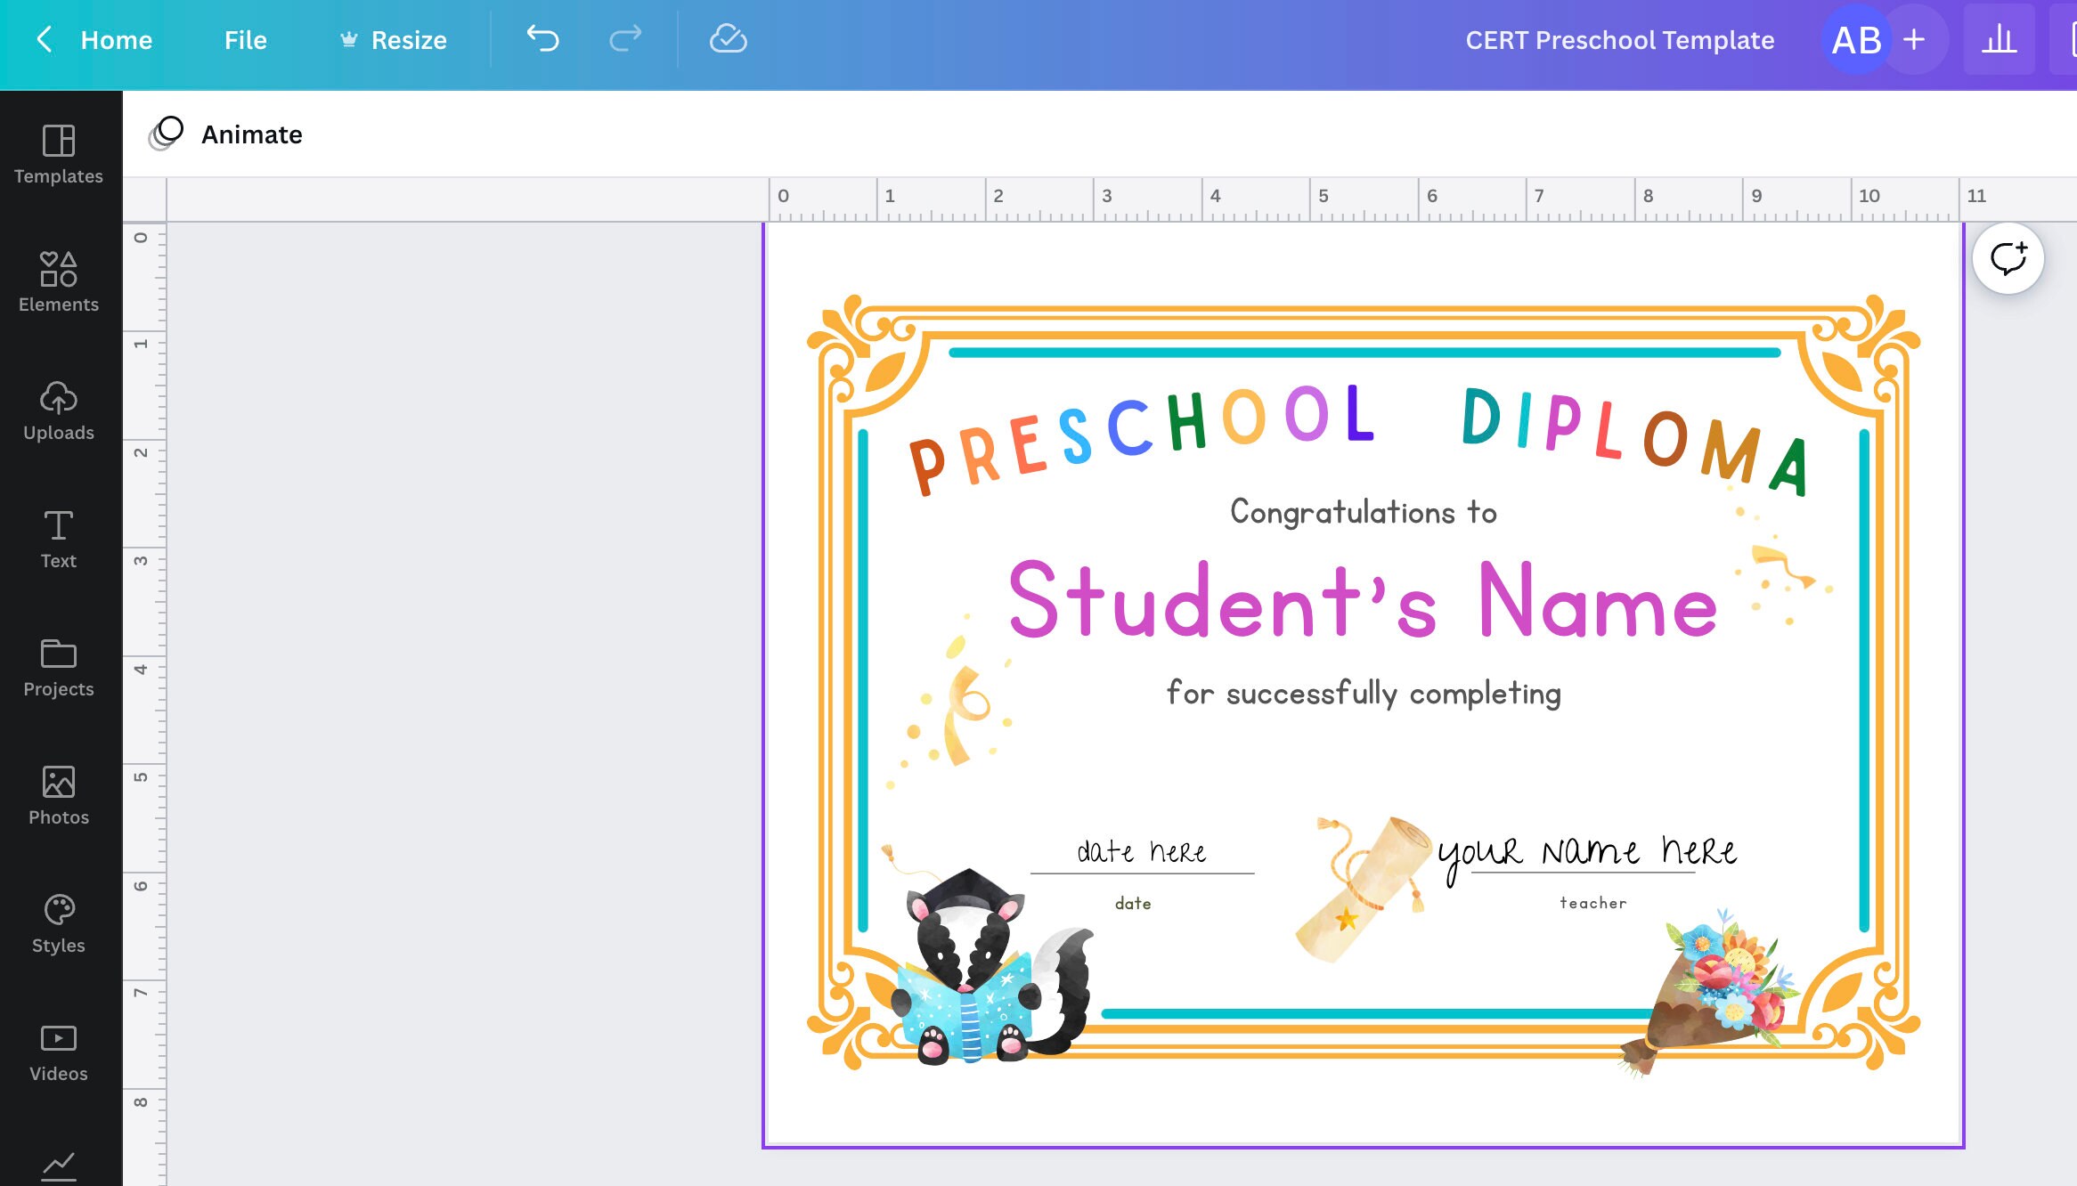Image resolution: width=2077 pixels, height=1186 pixels.
Task: Rename the CERT Preschool Template title
Action: tap(1620, 39)
